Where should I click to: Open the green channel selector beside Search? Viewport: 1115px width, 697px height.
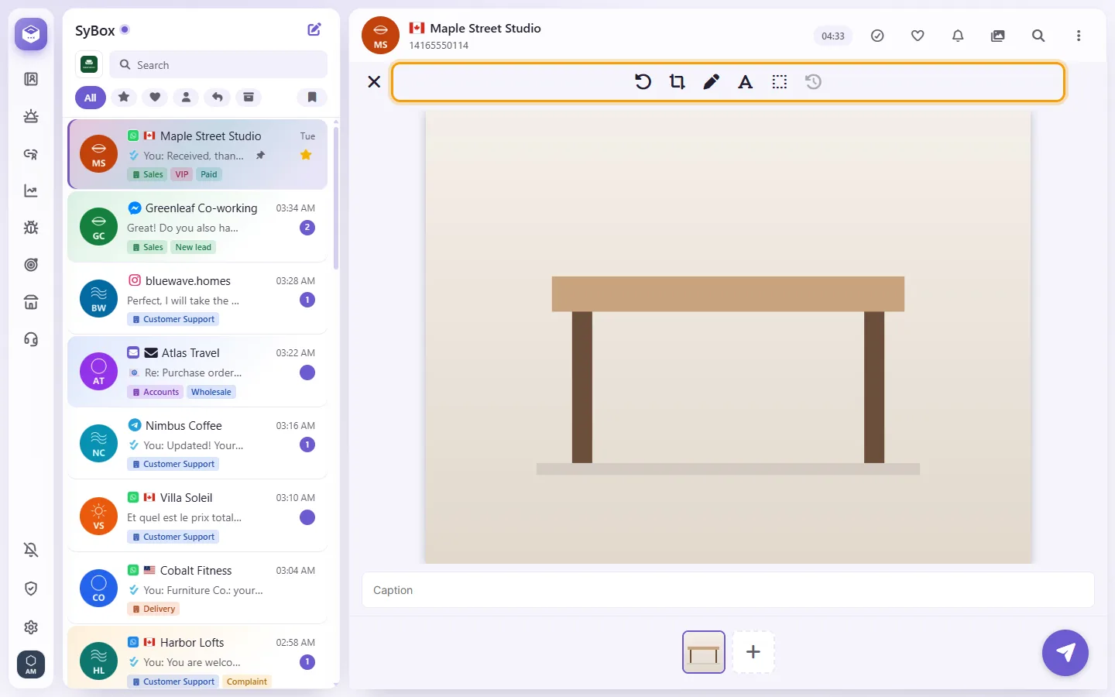89,64
